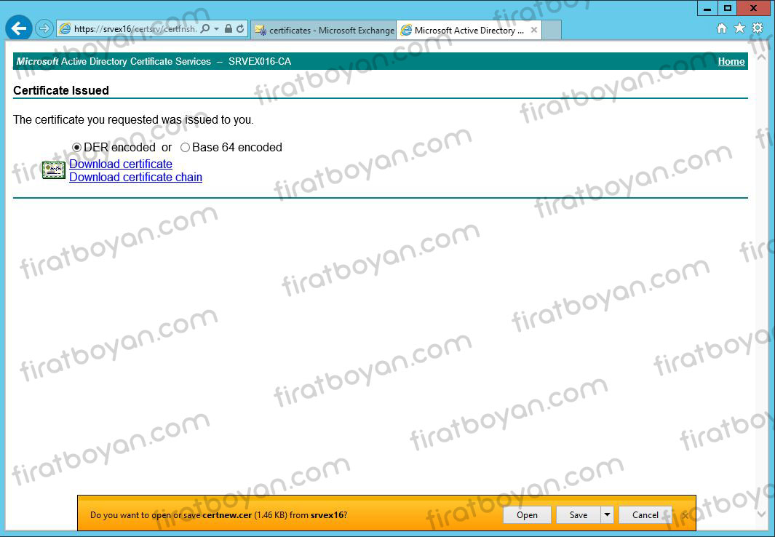Select the Base 64 encoded option
The height and width of the screenshot is (537, 775).
185,148
